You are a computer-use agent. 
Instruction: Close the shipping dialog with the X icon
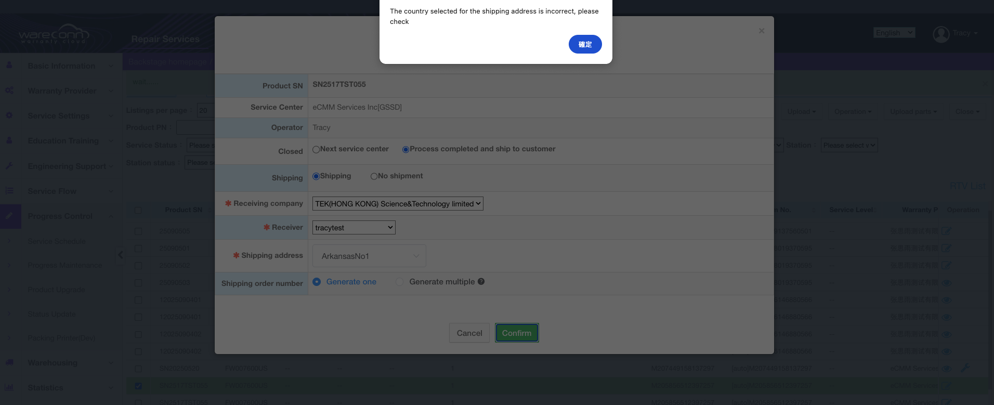click(761, 31)
